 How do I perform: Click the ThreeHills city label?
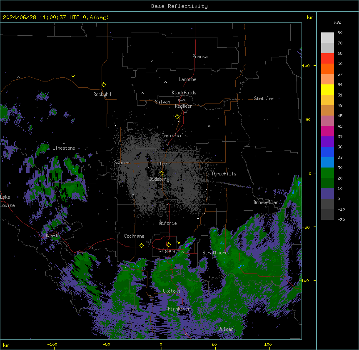pos(224,174)
